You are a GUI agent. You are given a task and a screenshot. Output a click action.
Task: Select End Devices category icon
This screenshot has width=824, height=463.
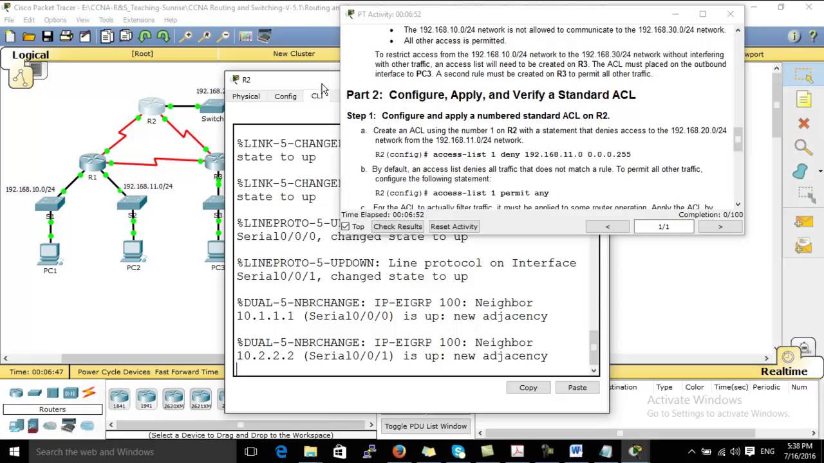[17, 426]
